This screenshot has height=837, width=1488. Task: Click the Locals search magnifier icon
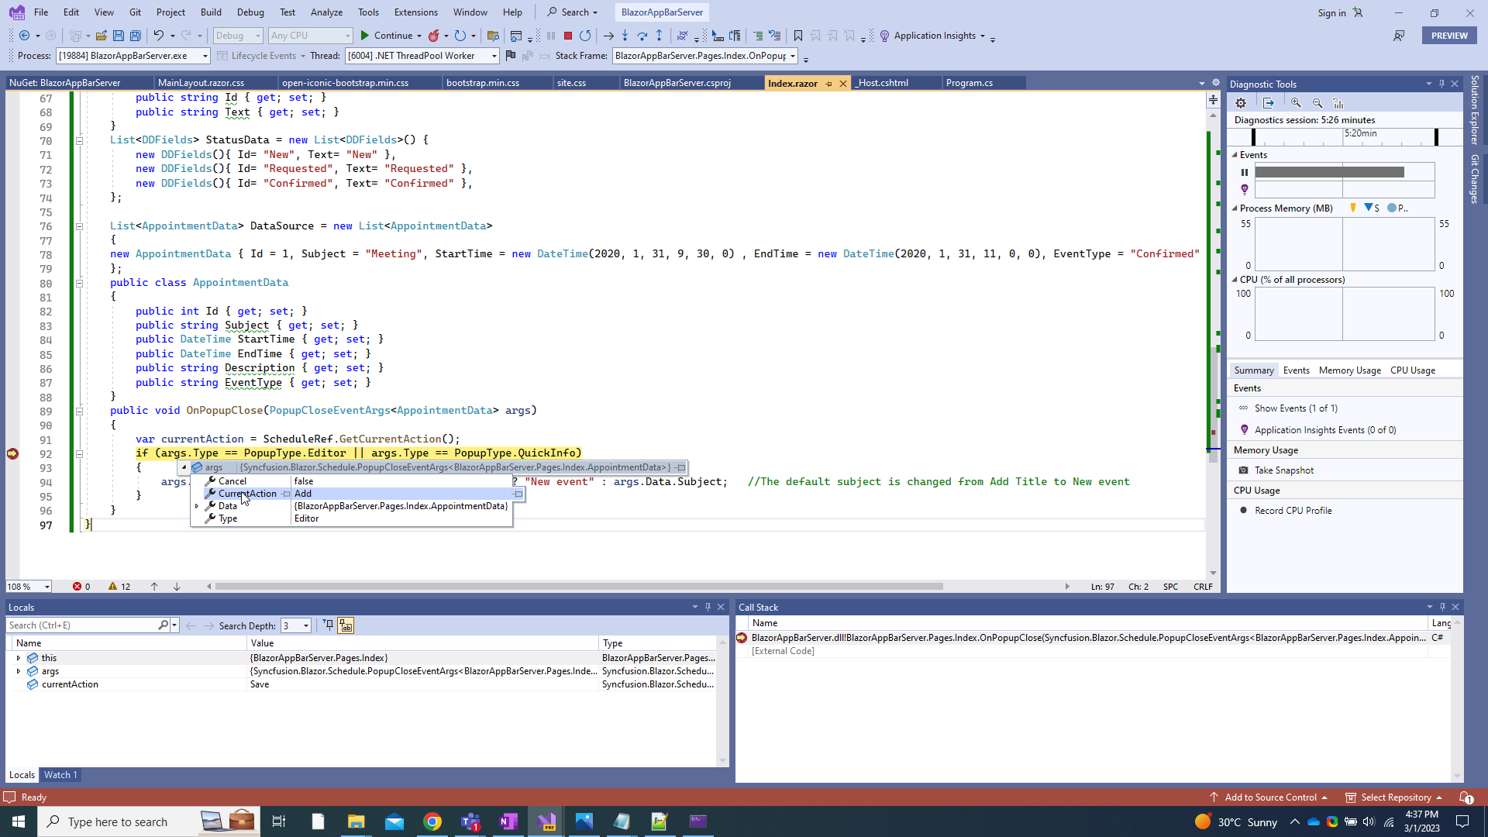tap(163, 625)
